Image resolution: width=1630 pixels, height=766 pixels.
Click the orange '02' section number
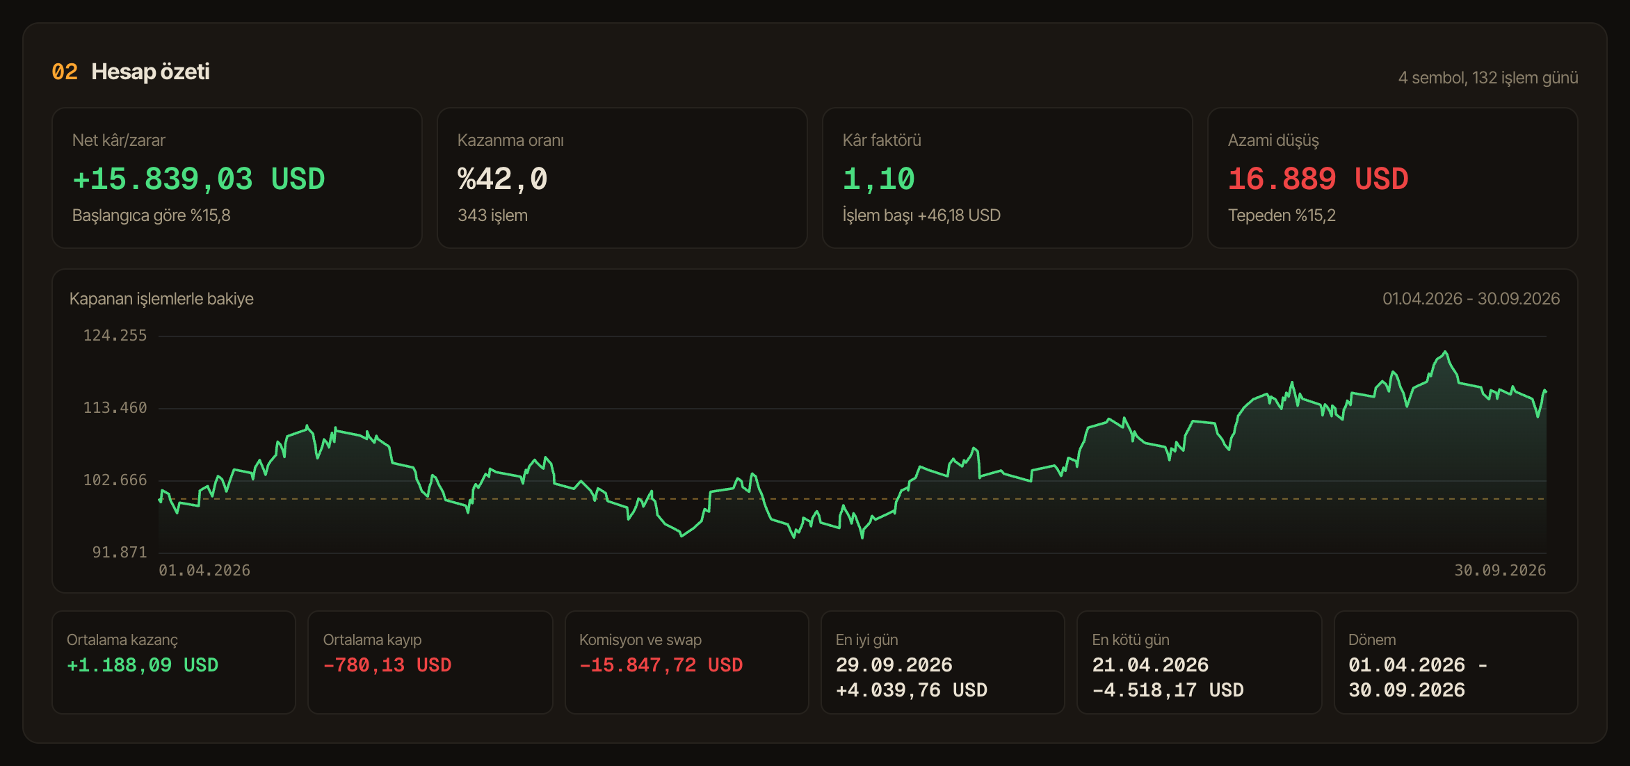point(65,72)
